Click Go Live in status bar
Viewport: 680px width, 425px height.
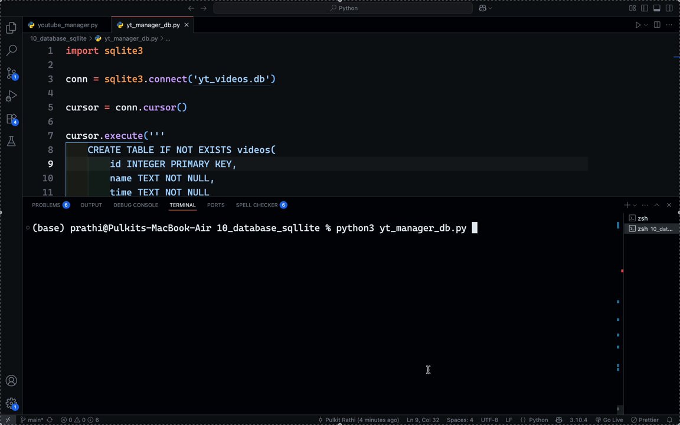tap(609, 420)
